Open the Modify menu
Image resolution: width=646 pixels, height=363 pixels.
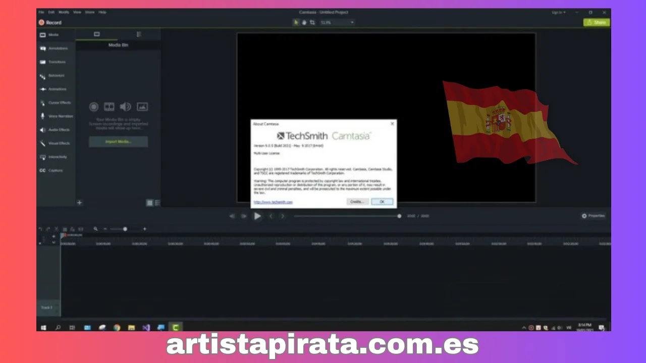point(64,12)
